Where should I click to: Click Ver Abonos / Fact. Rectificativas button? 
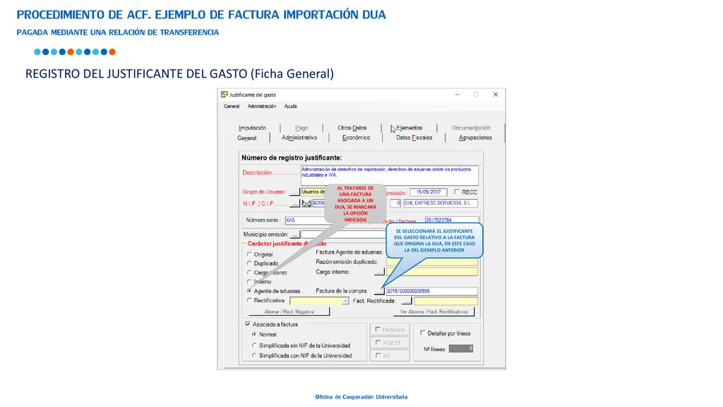tap(434, 312)
